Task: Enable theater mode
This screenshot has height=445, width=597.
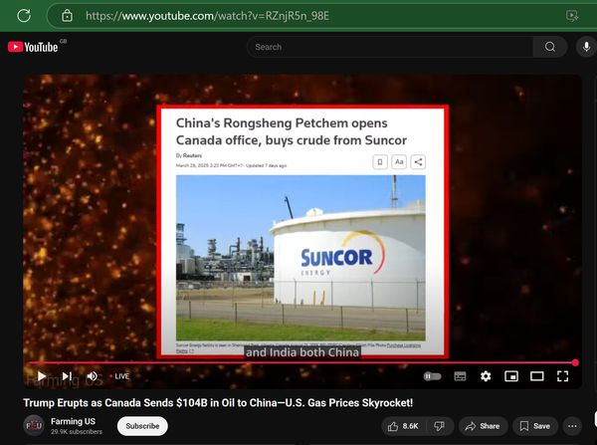Action: pyautogui.click(x=537, y=376)
